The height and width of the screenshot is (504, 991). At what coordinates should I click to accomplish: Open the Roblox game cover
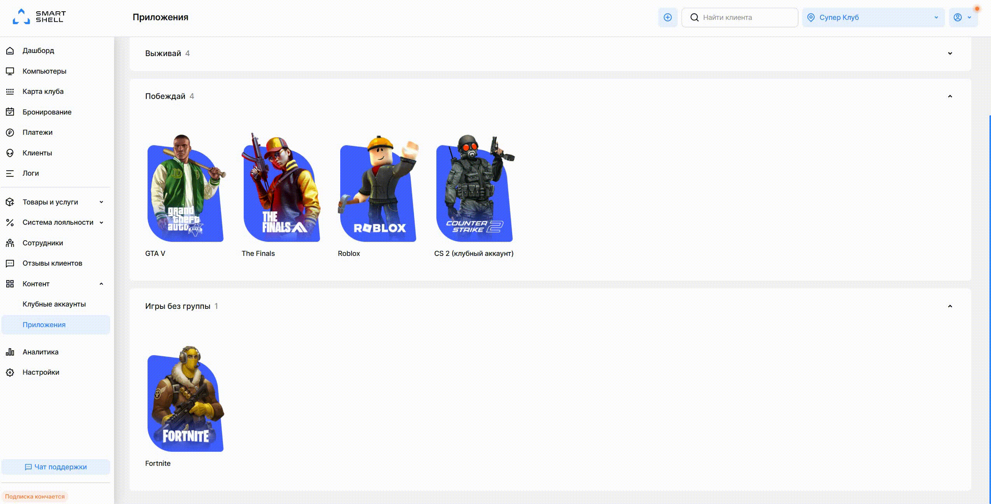(x=378, y=189)
